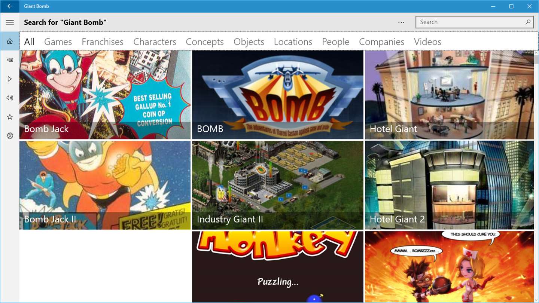
Task: Open the Hotel Giant 2 tile
Action: pos(450,185)
